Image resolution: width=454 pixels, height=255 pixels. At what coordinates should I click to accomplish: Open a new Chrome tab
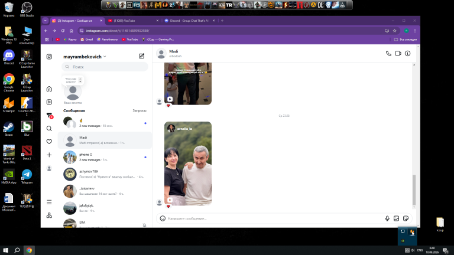[222, 21]
